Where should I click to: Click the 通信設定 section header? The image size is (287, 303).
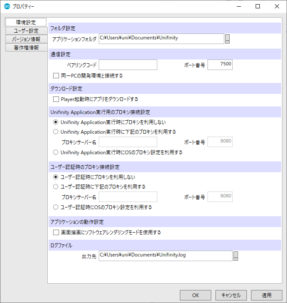165,54
